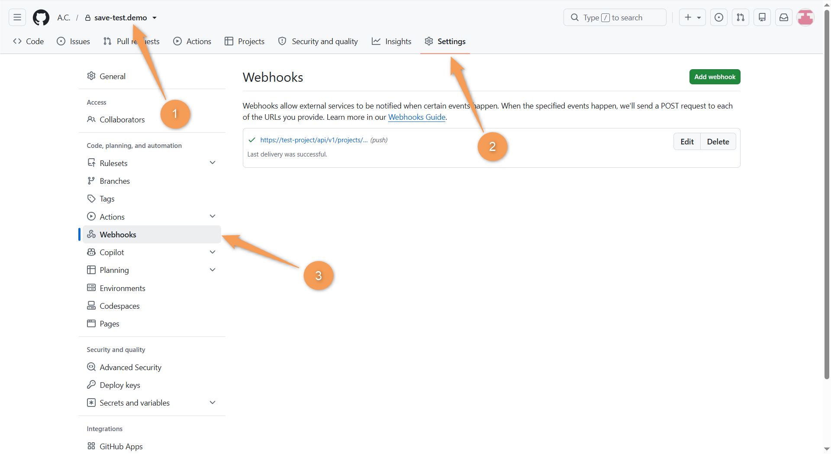Open Codespaces settings
Image resolution: width=831 pixels, height=454 pixels.
pyautogui.click(x=151, y=306)
